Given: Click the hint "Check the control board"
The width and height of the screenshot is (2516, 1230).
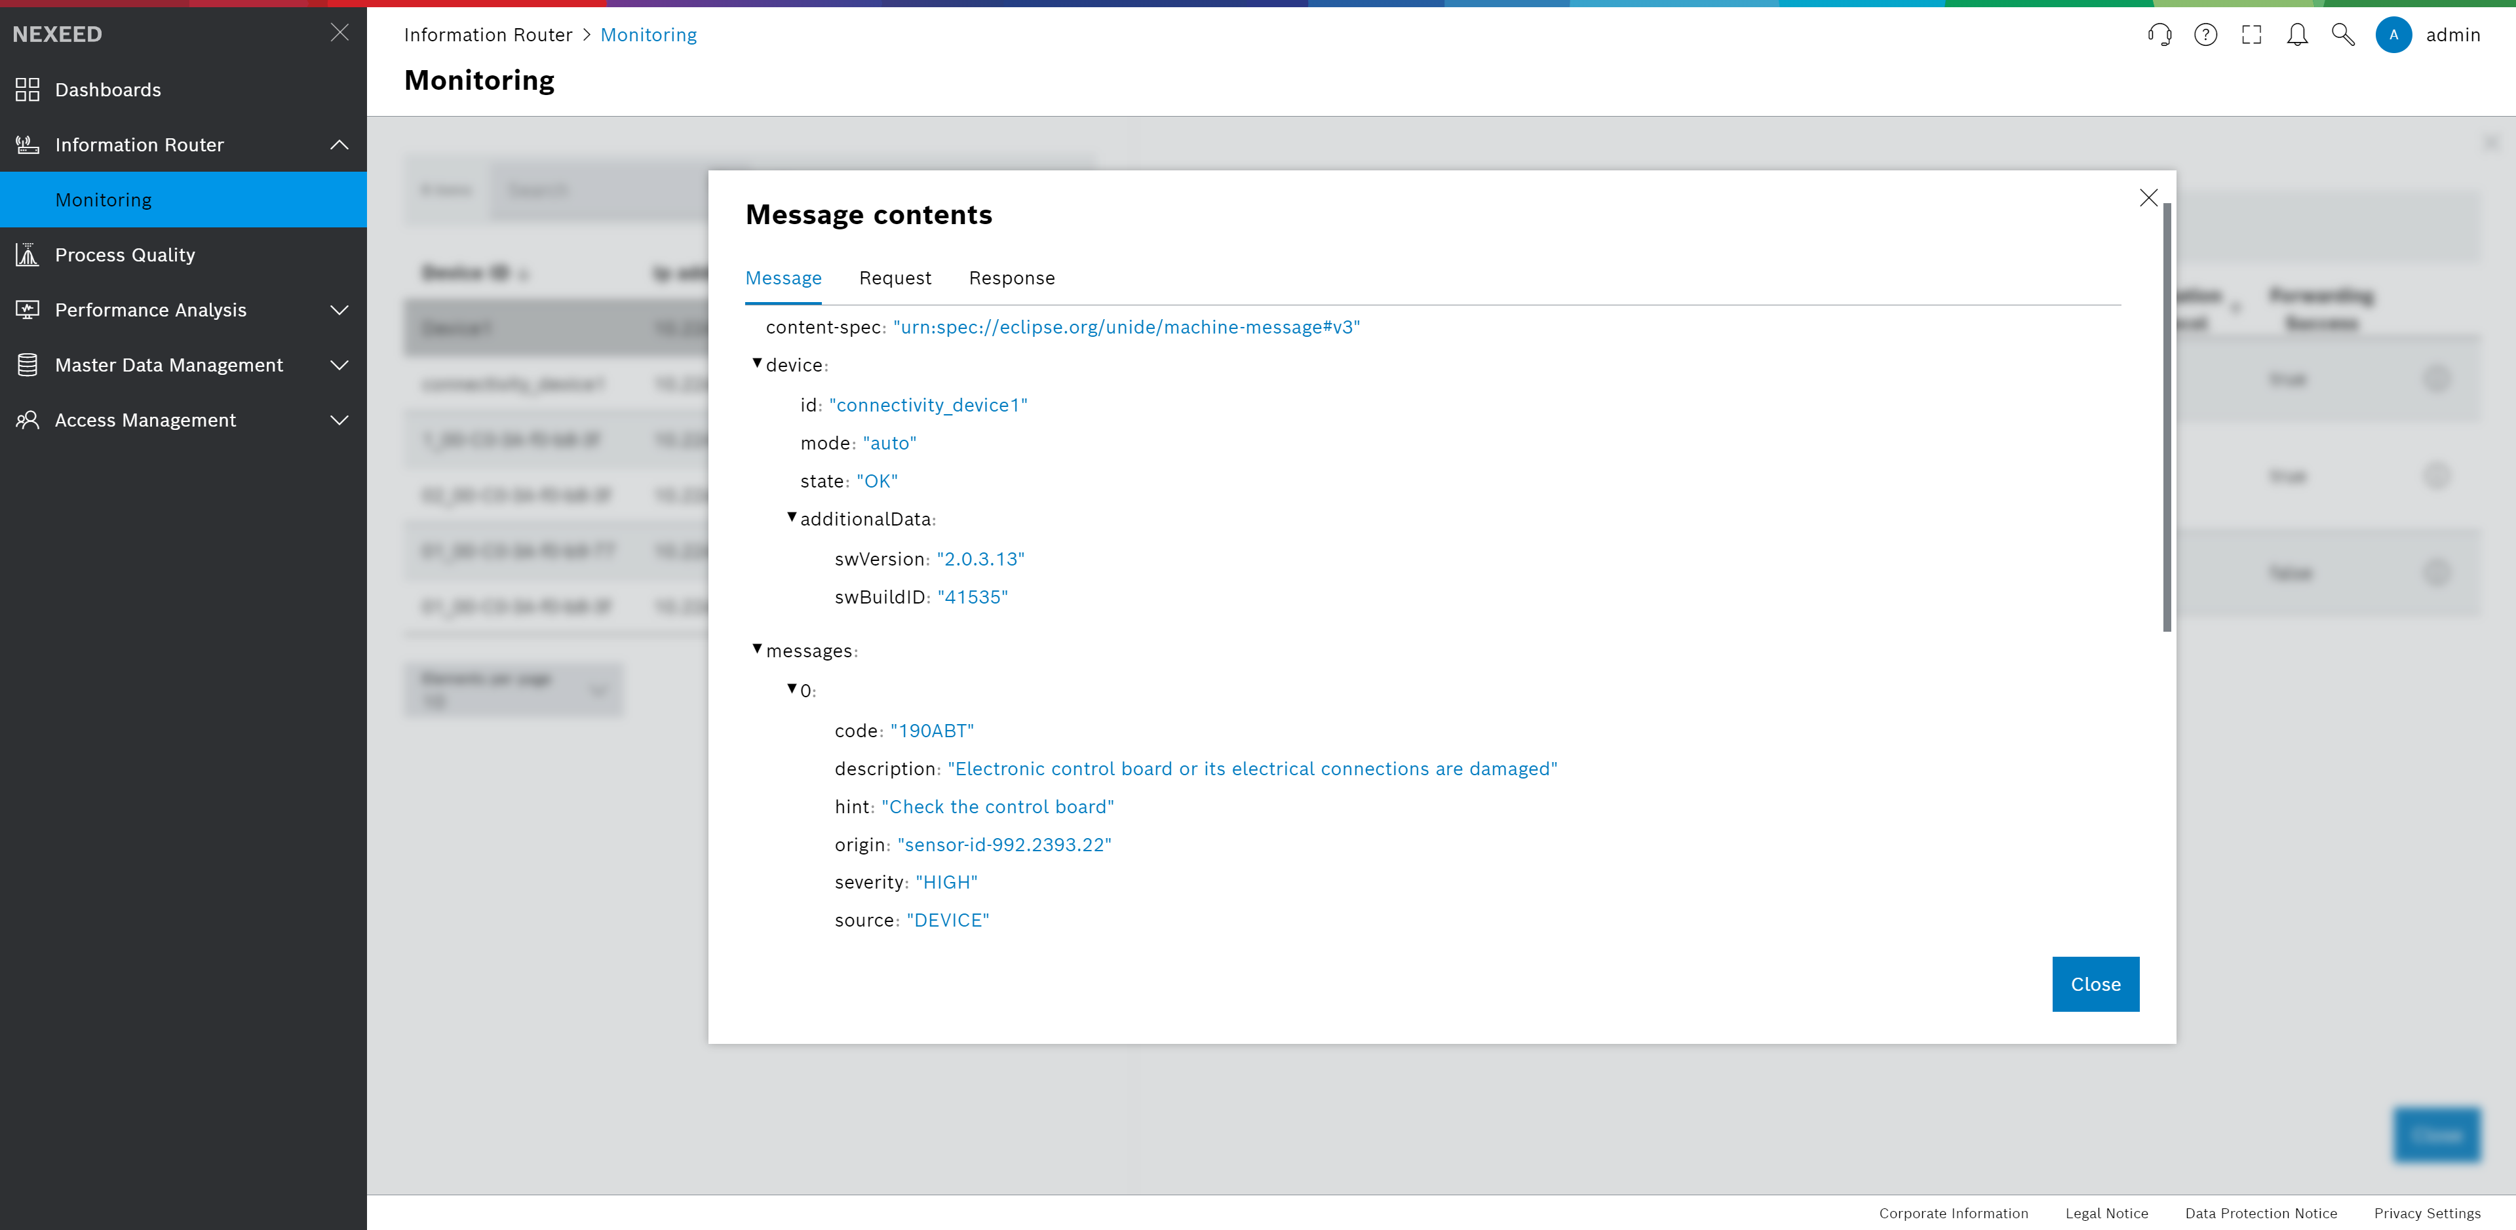Looking at the screenshot, I should tap(998, 808).
